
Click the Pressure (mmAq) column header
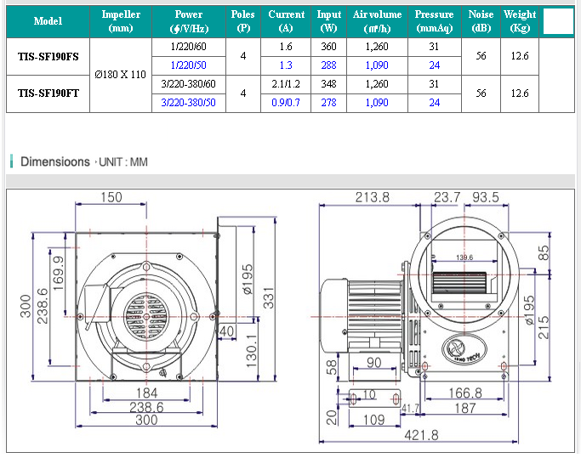coord(434,21)
